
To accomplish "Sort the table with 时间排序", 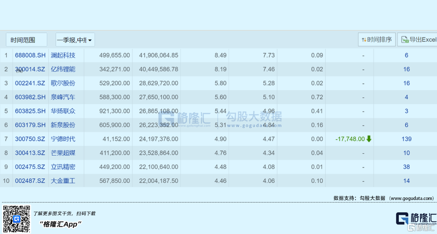I will click(x=377, y=39).
